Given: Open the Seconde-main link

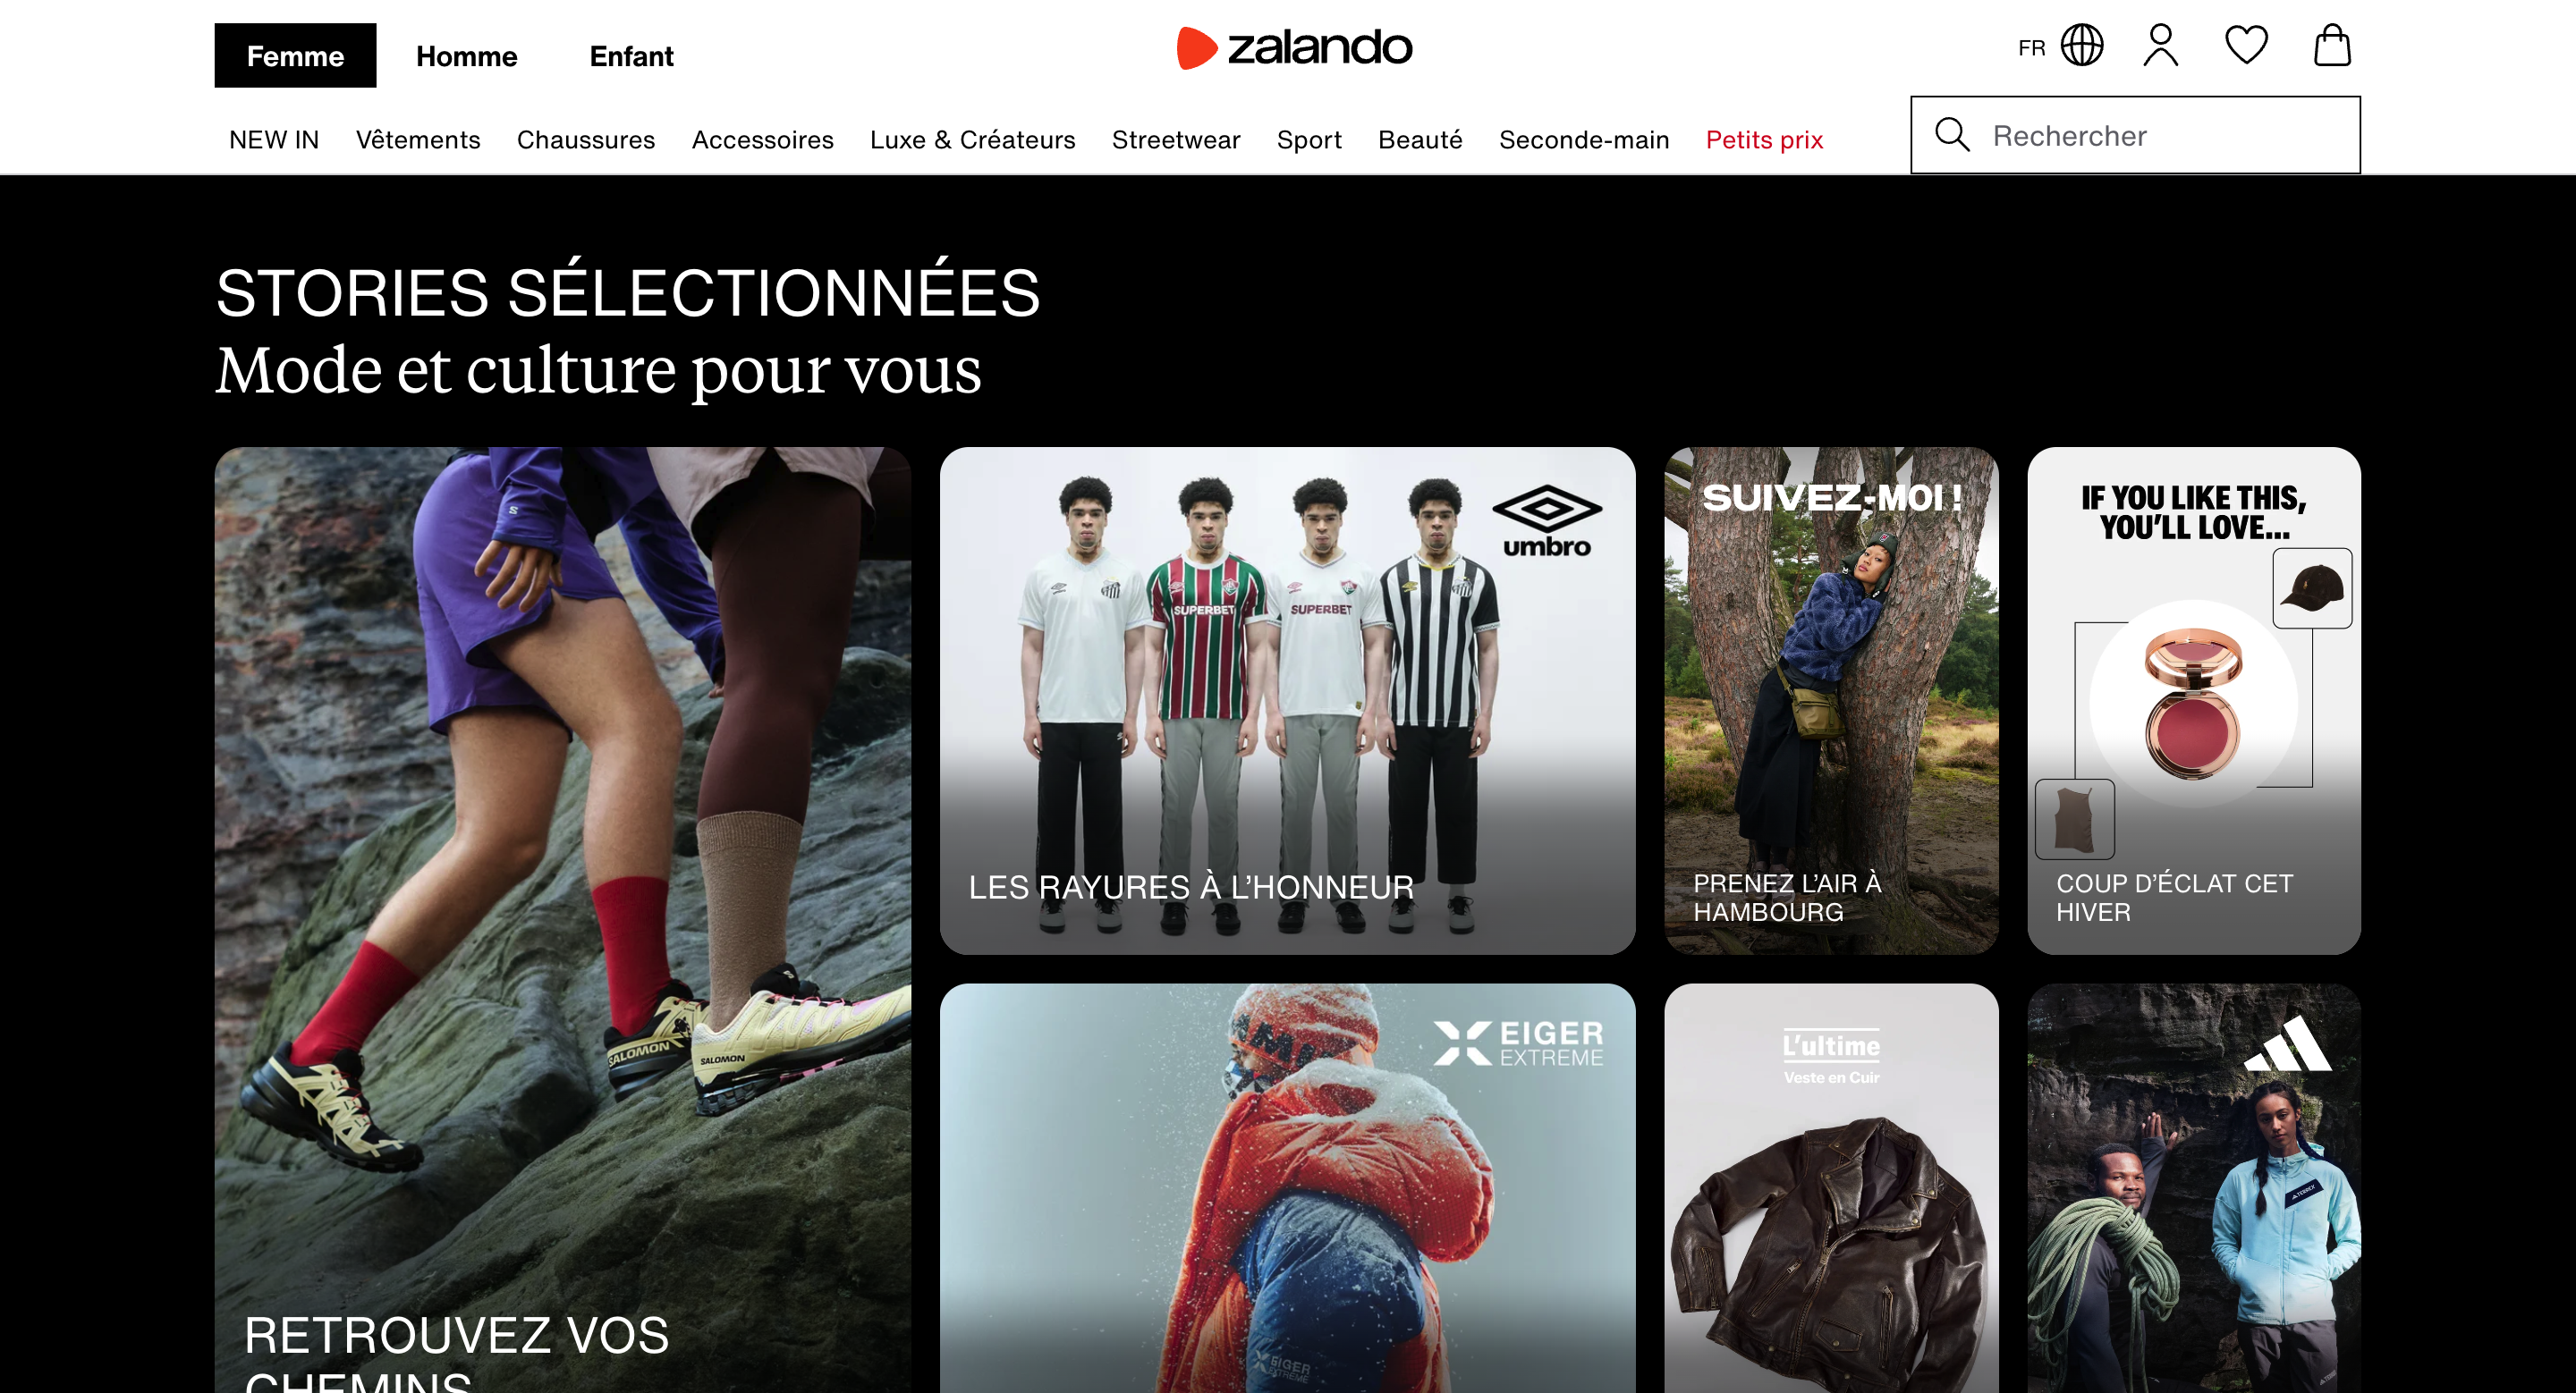Looking at the screenshot, I should (1584, 139).
